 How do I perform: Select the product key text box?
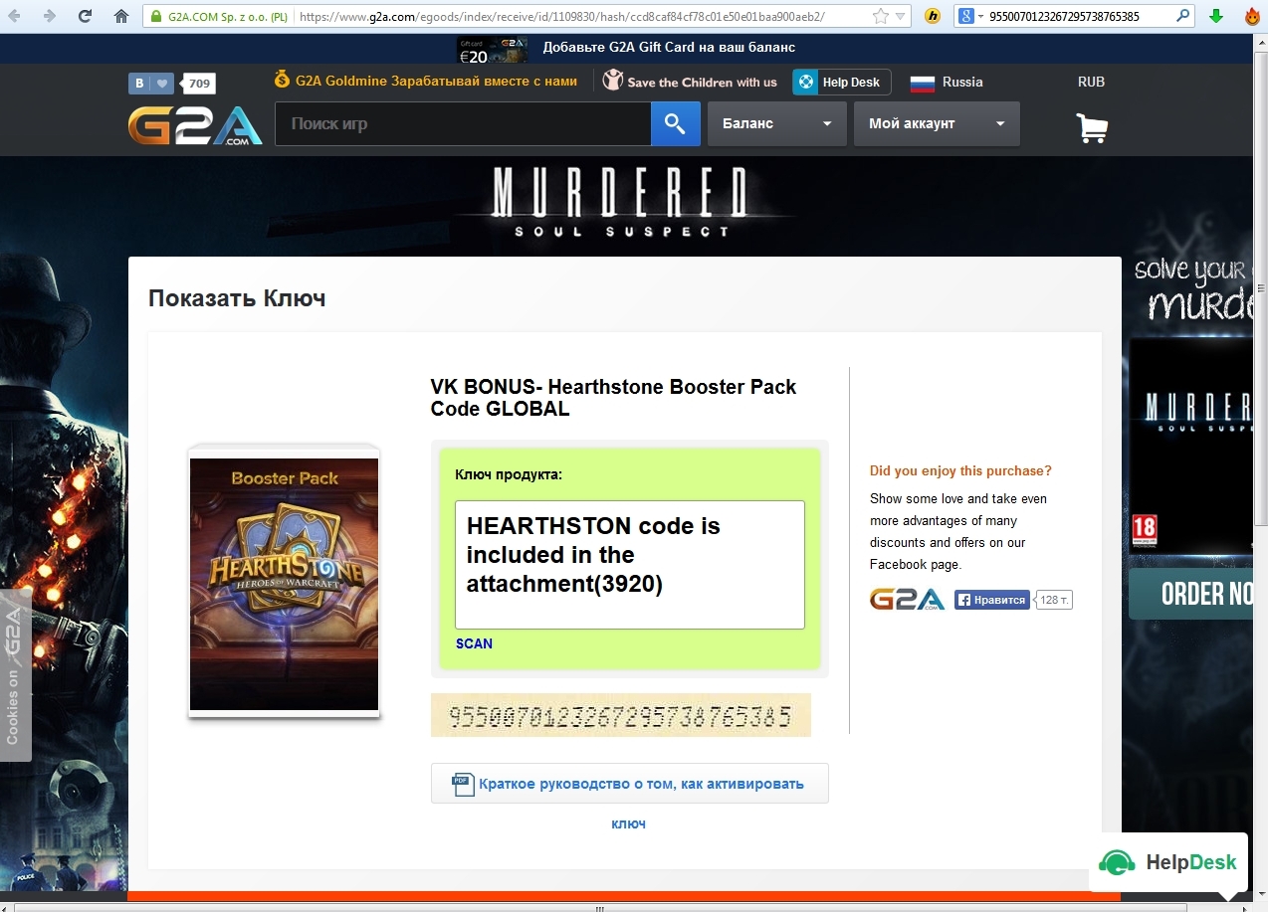pyautogui.click(x=629, y=564)
